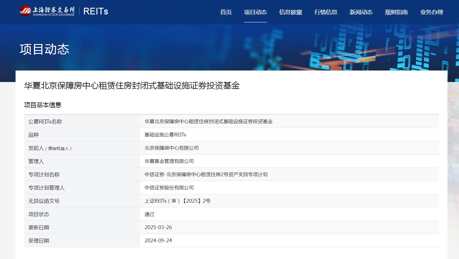Select the 项目动态 navigation tab

(x=255, y=12)
